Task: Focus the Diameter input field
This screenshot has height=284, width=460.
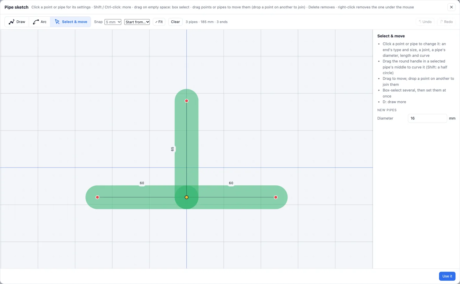Action: point(427,118)
